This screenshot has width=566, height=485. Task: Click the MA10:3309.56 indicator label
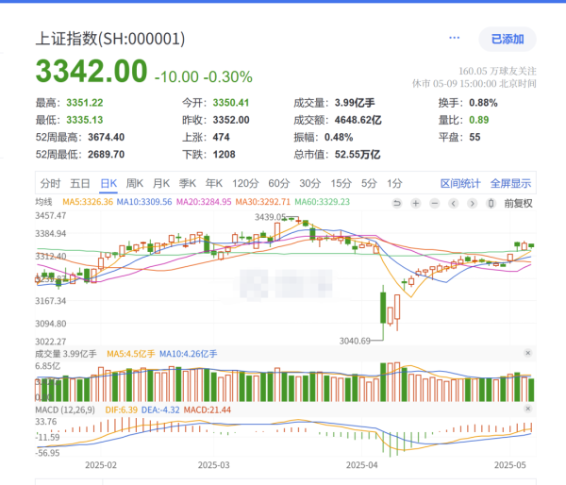tap(144, 202)
